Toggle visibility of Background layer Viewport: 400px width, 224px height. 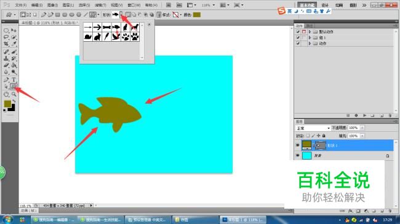297,155
